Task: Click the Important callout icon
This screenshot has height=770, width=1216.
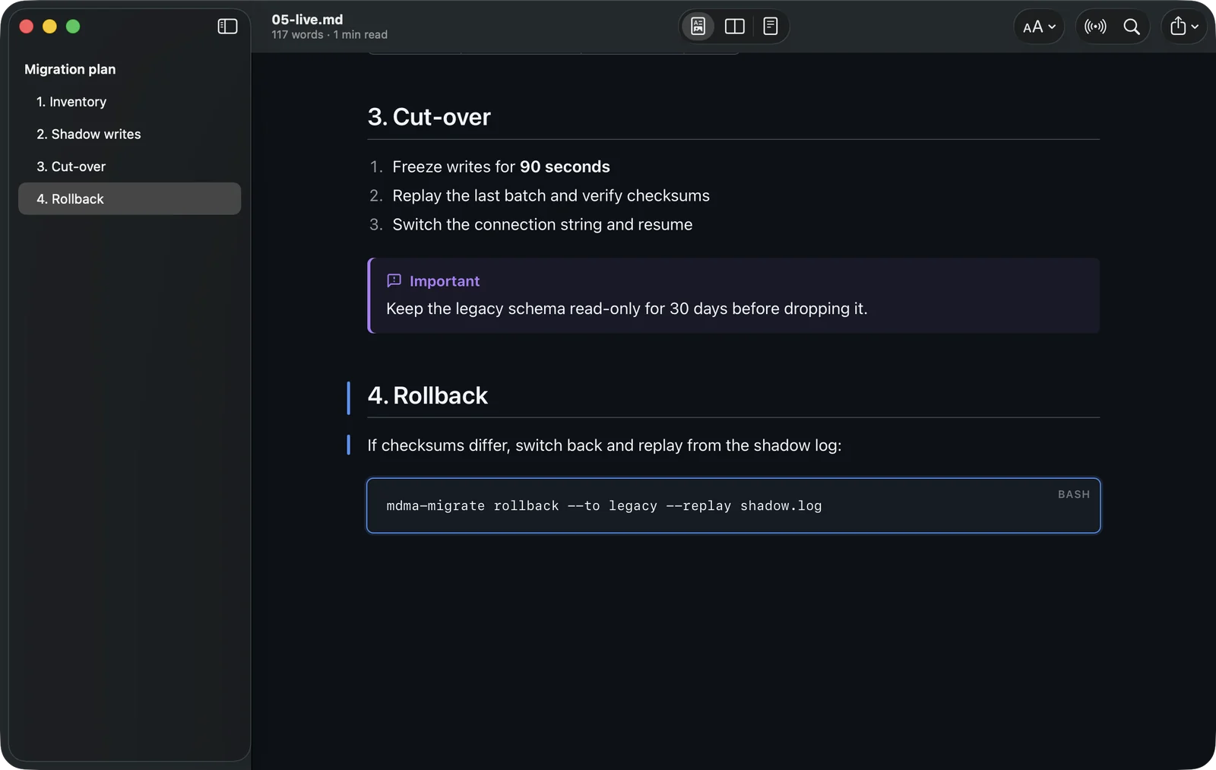Action: click(394, 280)
